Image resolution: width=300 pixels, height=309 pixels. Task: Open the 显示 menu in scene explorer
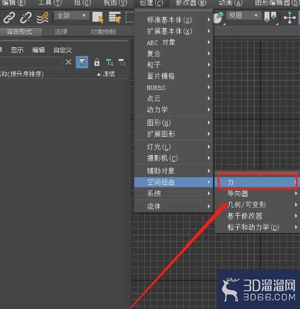(17, 50)
